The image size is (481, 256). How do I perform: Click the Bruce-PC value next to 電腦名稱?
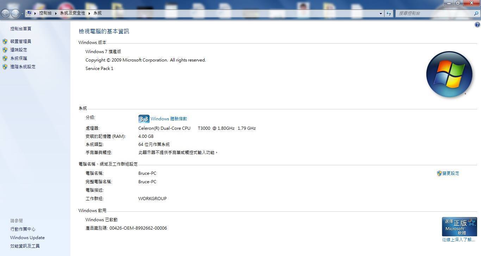147,173
